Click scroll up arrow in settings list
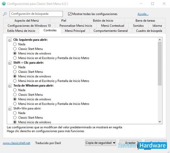Image resolution: width=170 pixels, height=153 pixels. click(x=160, y=40)
